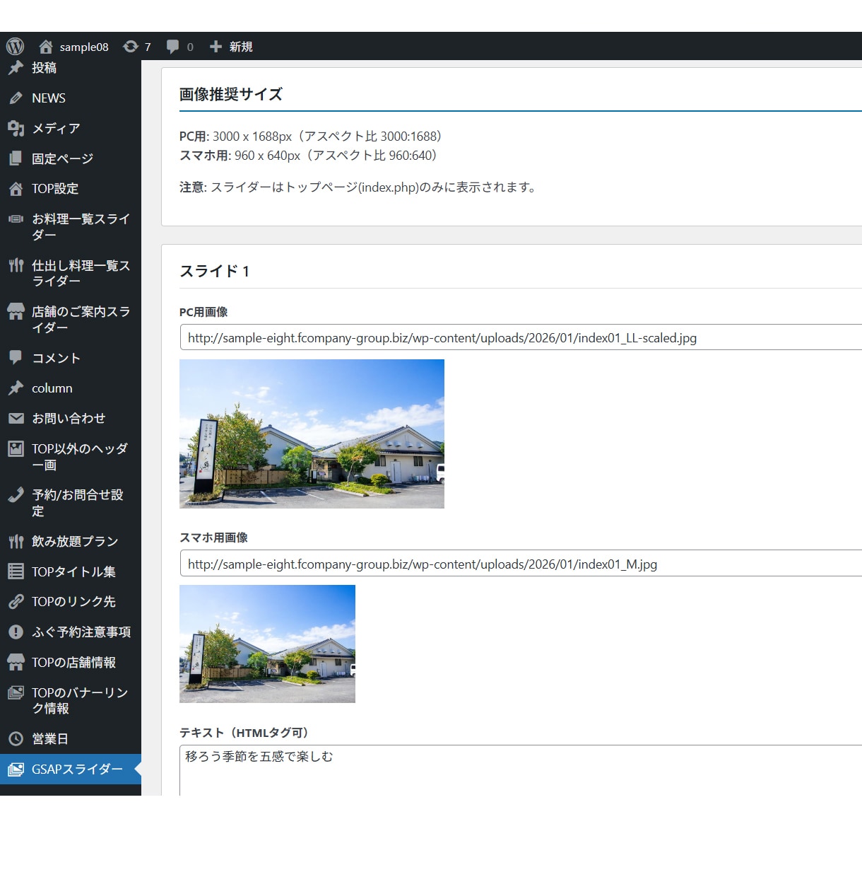Click the cutlery icon beside 仕出し料理一覧スライダー
The width and height of the screenshot is (862, 877).
click(16, 266)
